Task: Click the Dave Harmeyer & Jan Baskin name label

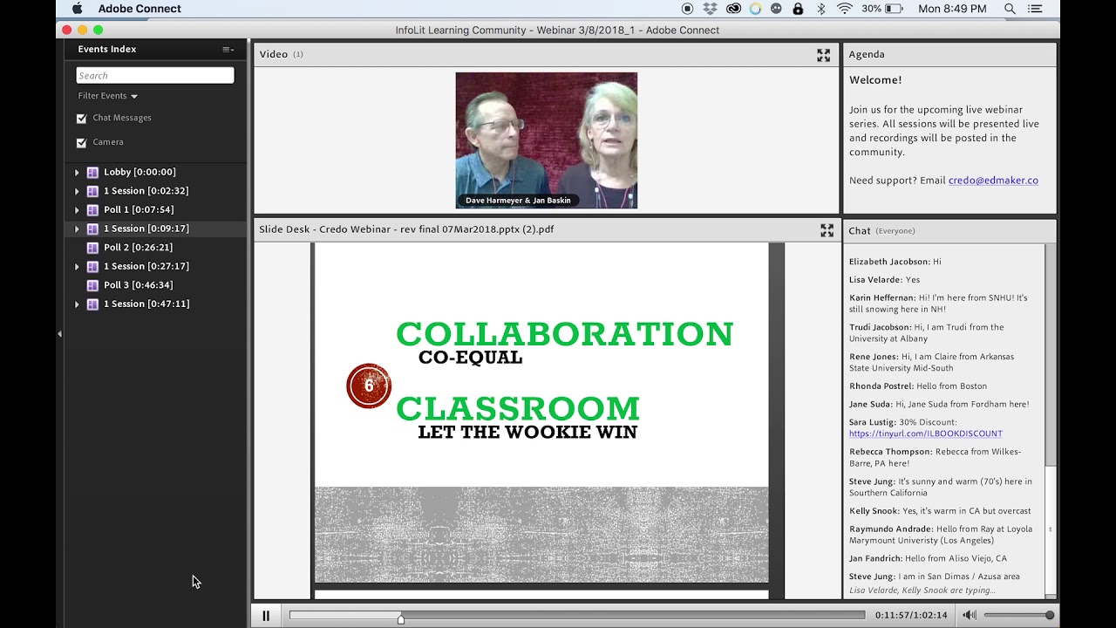Action: point(518,201)
